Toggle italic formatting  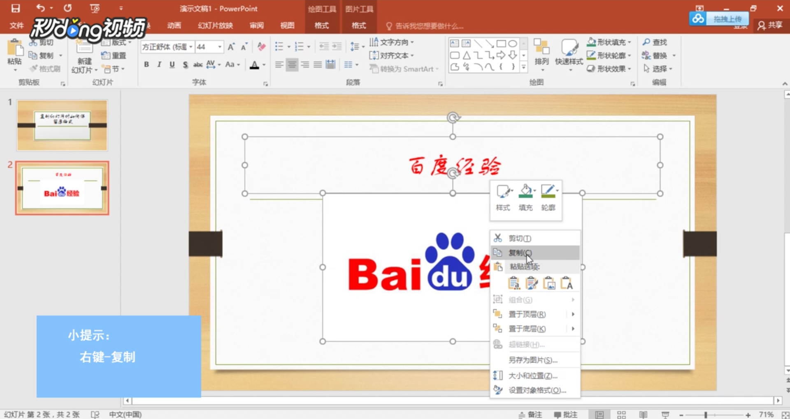click(159, 64)
